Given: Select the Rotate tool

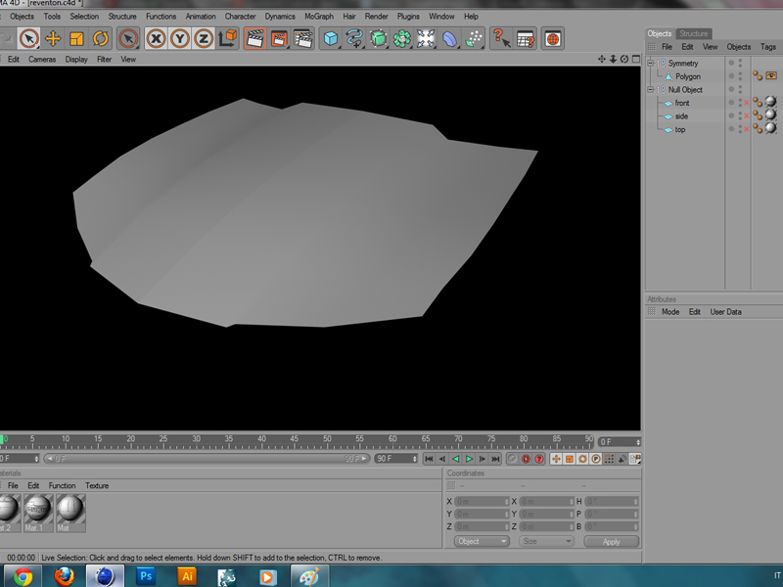Looking at the screenshot, I should click(100, 38).
